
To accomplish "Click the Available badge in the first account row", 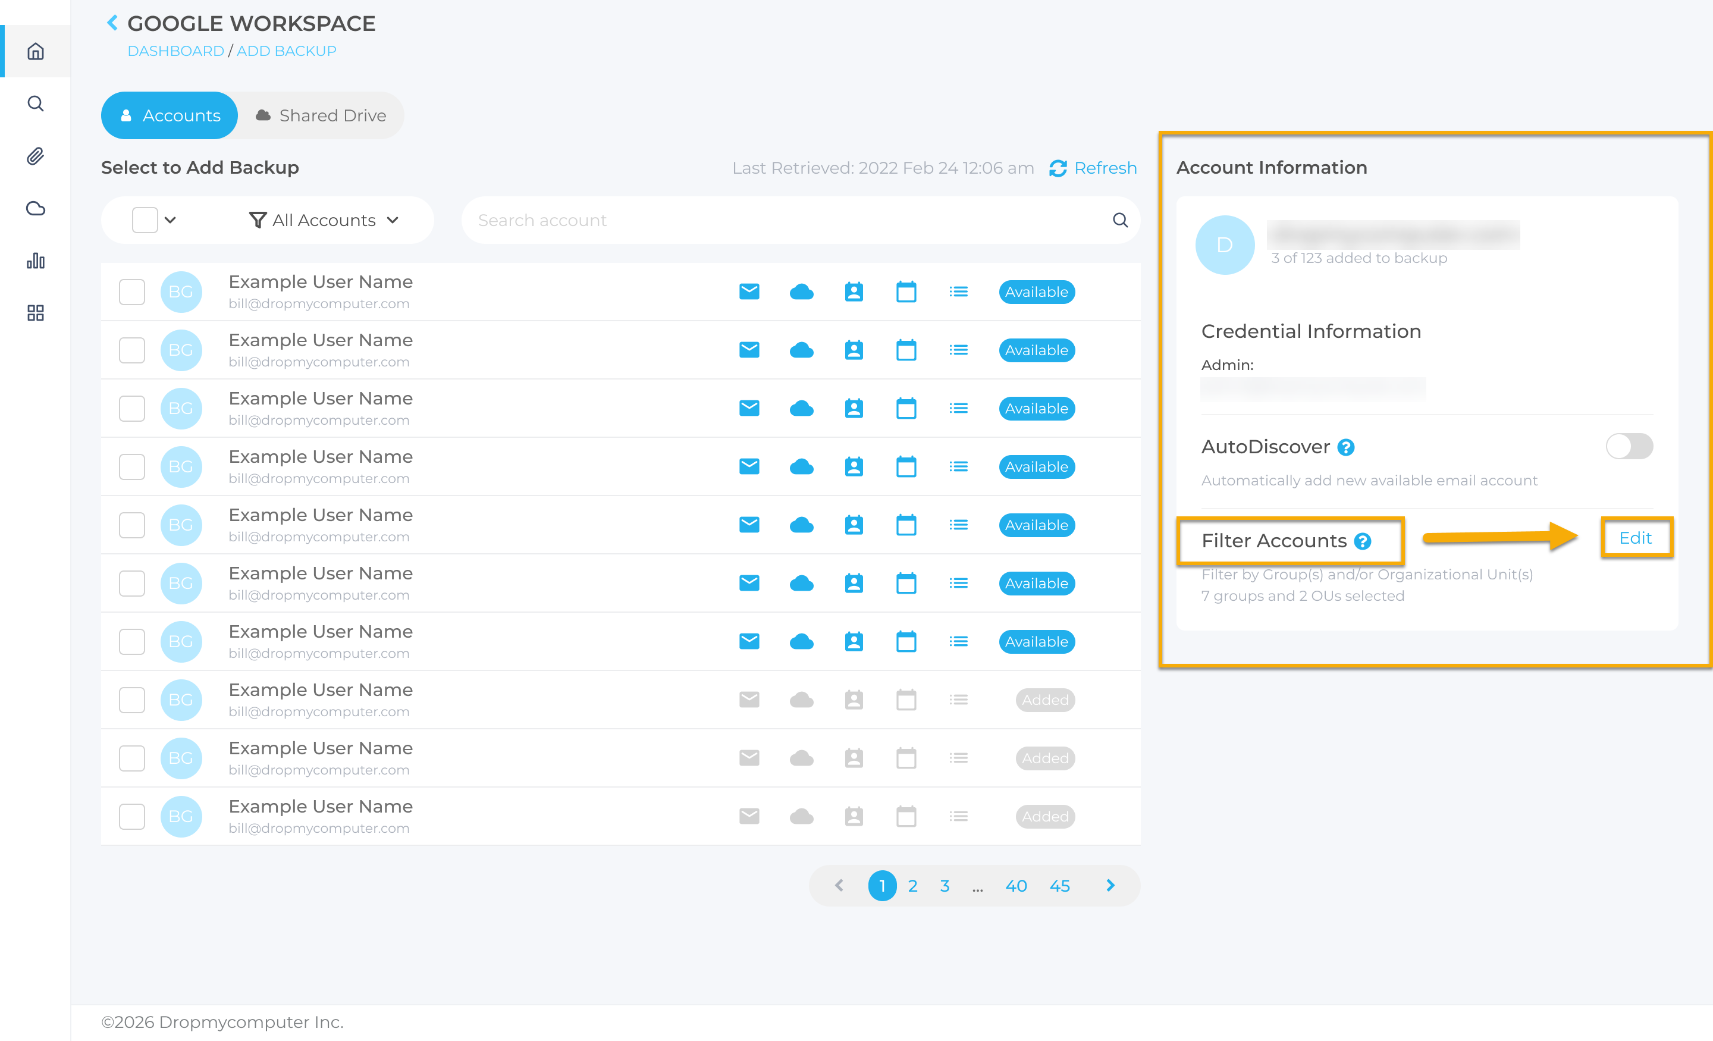I will pos(1037,291).
